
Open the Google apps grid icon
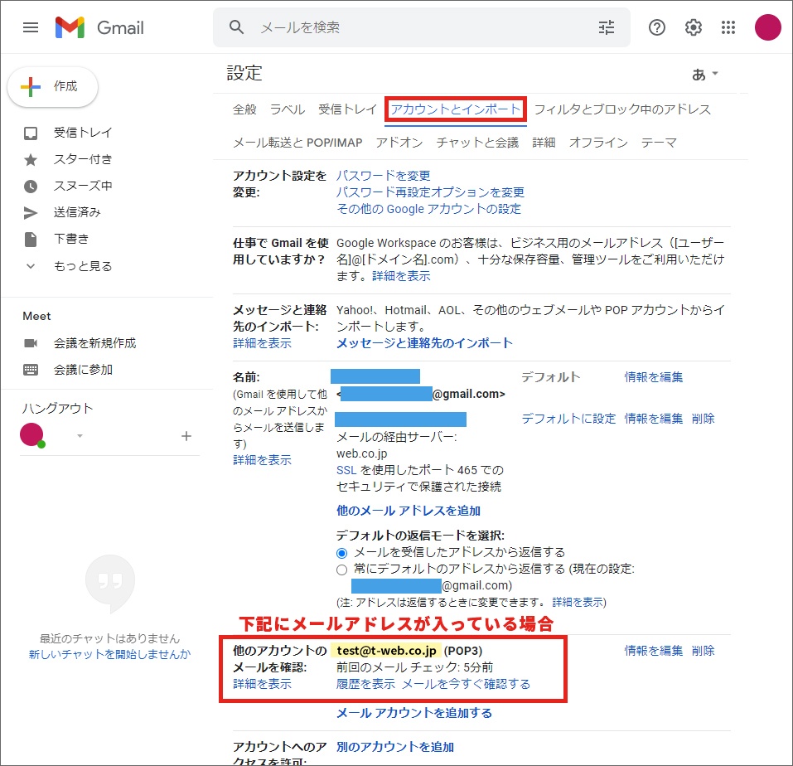click(x=728, y=27)
